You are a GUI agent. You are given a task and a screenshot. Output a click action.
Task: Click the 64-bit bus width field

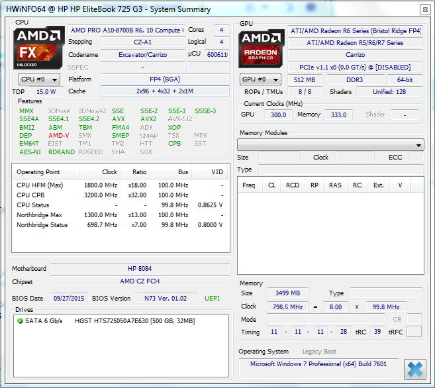tap(405, 80)
